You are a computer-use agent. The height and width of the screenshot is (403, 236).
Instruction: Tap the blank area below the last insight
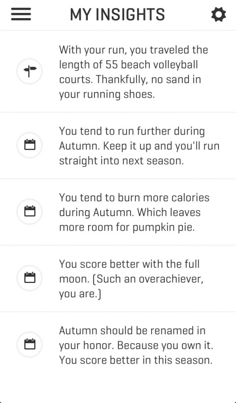pos(118,389)
